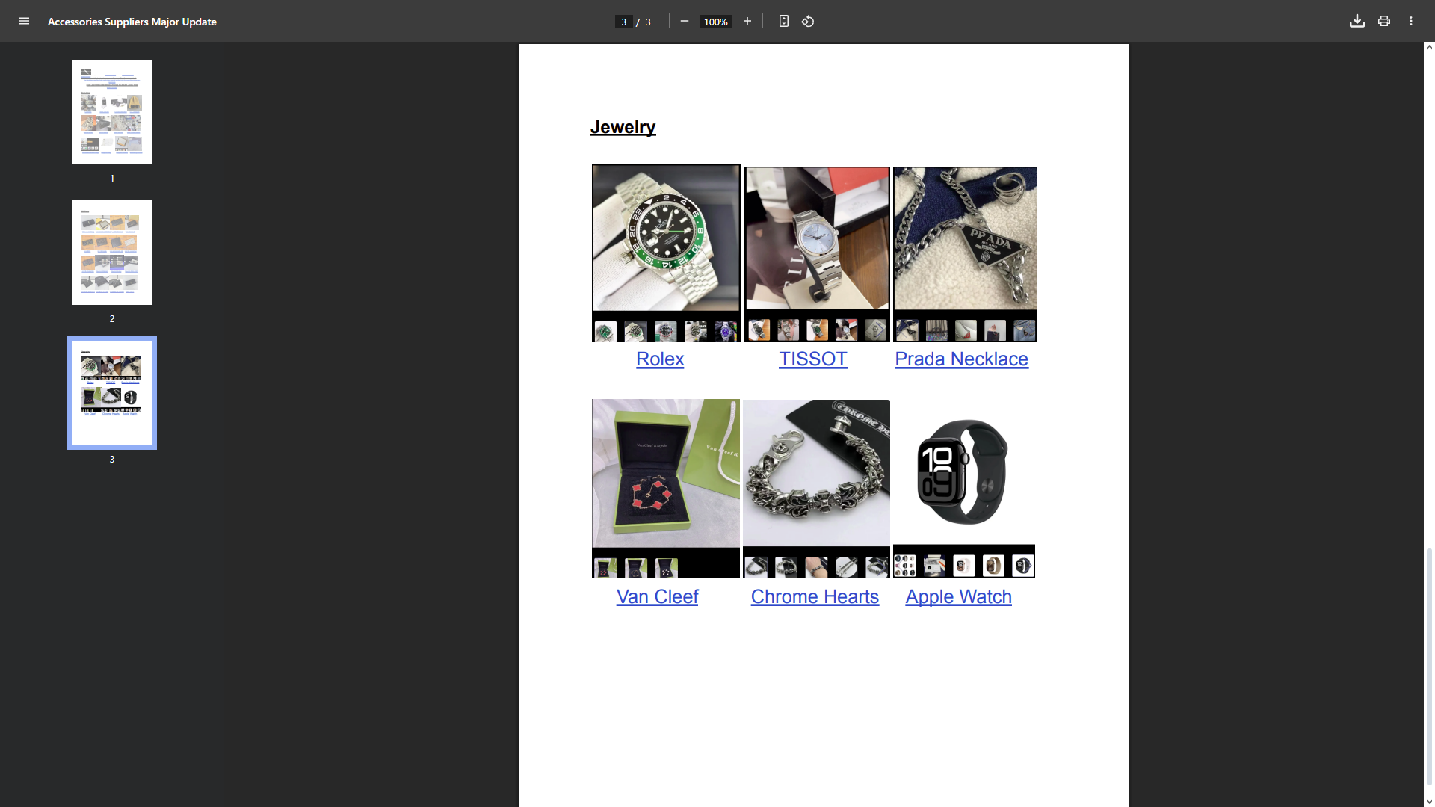This screenshot has width=1435, height=807.
Task: Open the Rolex link
Action: coord(659,359)
